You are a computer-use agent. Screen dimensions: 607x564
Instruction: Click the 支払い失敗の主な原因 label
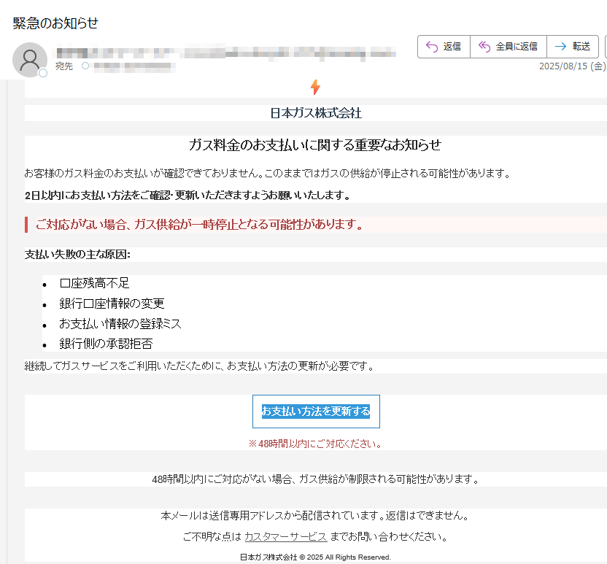pyautogui.click(x=77, y=255)
